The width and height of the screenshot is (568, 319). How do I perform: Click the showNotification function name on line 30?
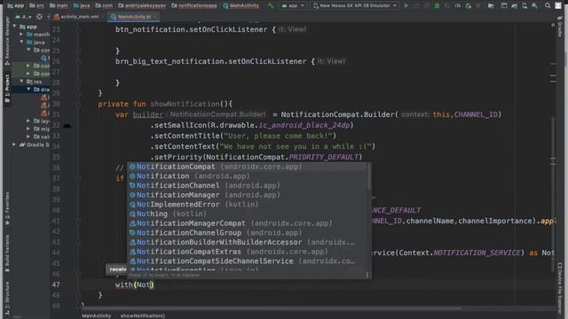click(x=185, y=105)
